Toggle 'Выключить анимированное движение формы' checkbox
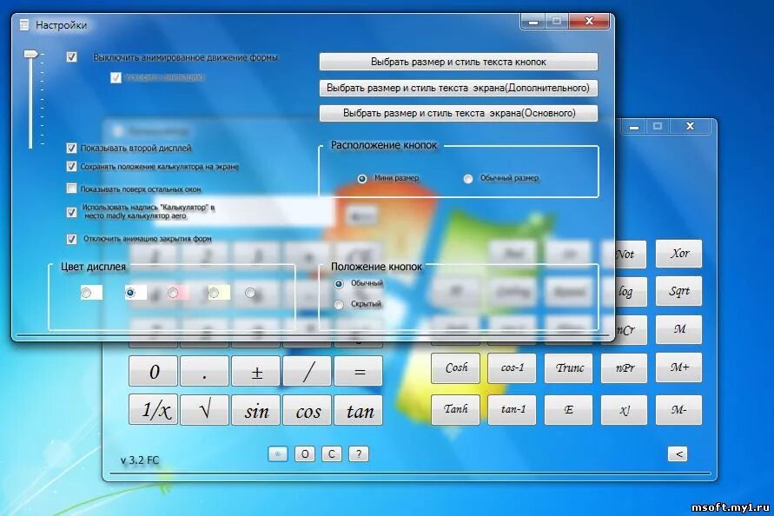Viewport: 774px width, 516px height. [71, 56]
